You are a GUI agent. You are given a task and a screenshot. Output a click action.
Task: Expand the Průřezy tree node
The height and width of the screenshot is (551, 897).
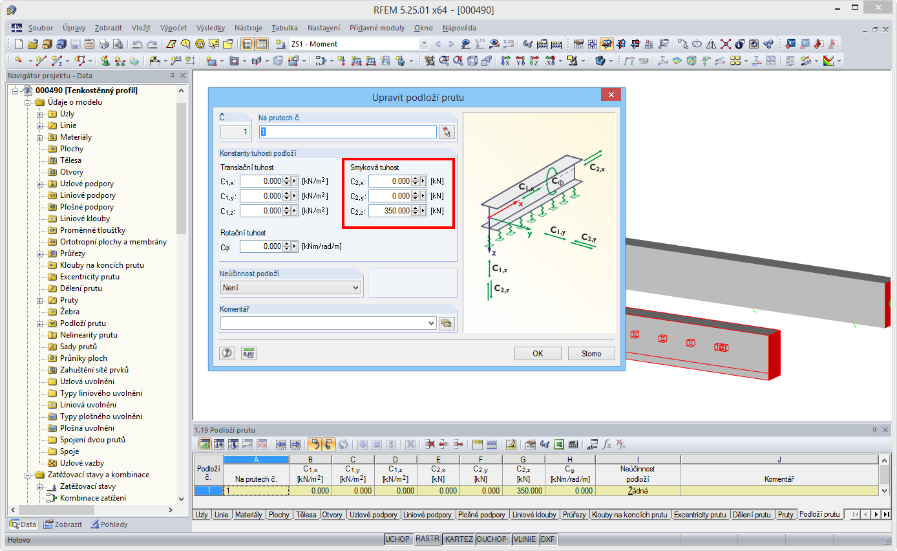coord(40,254)
